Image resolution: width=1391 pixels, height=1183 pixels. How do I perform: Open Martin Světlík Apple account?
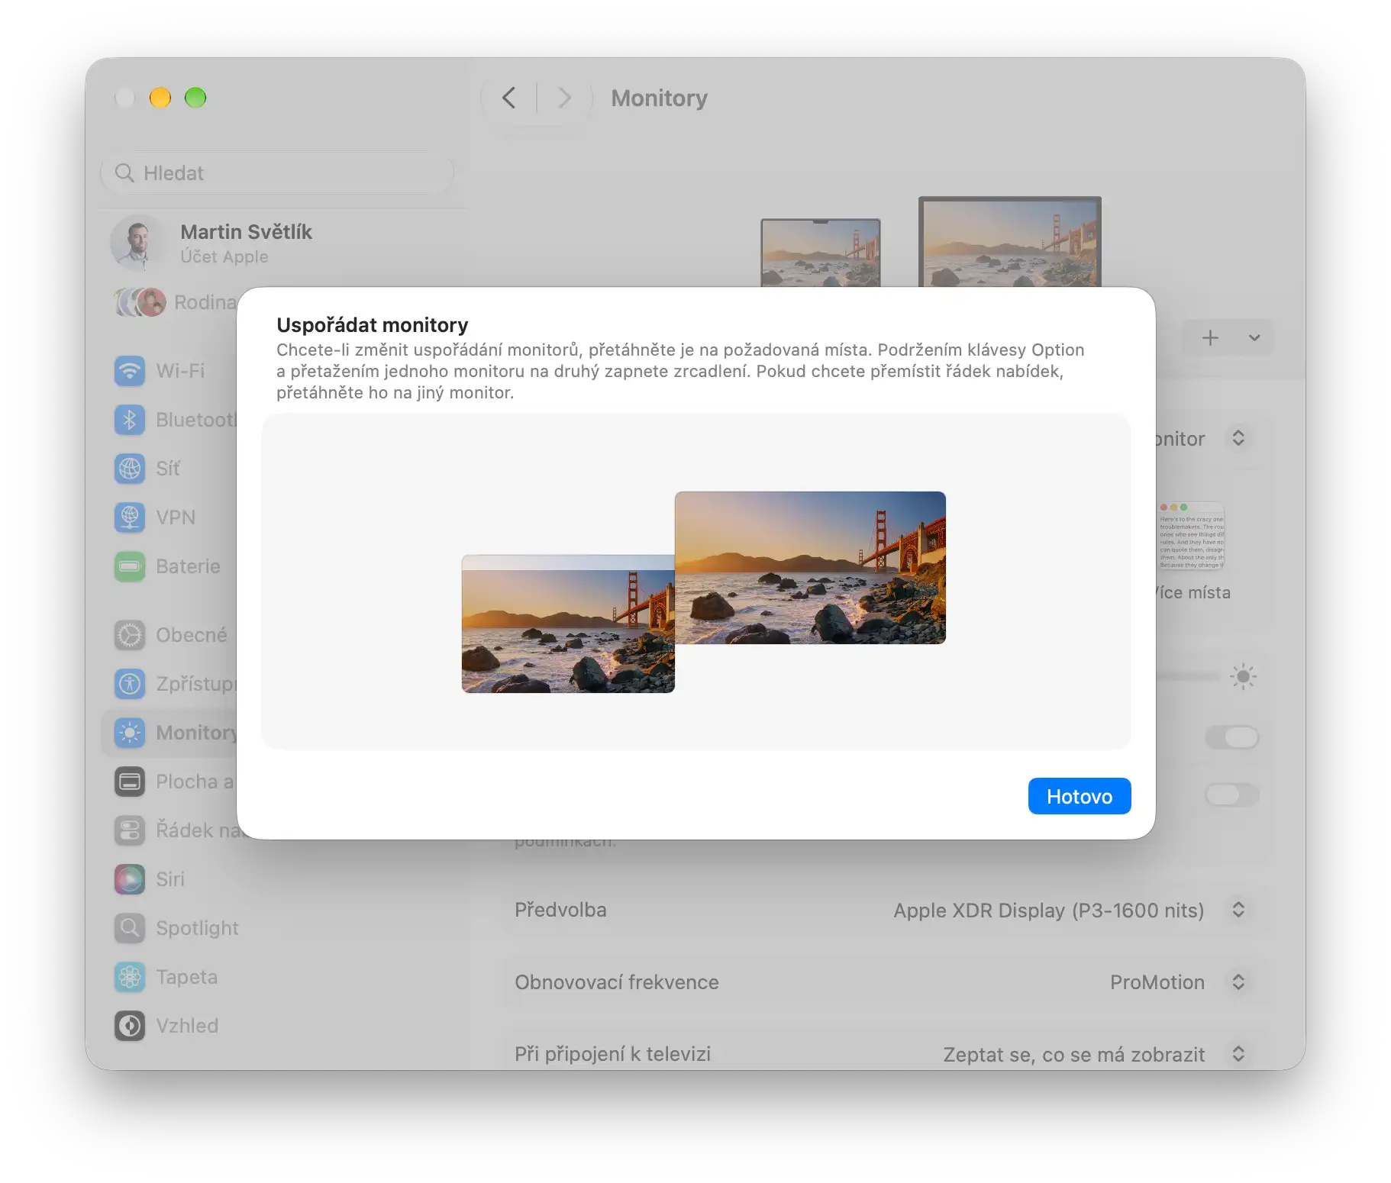point(211,243)
